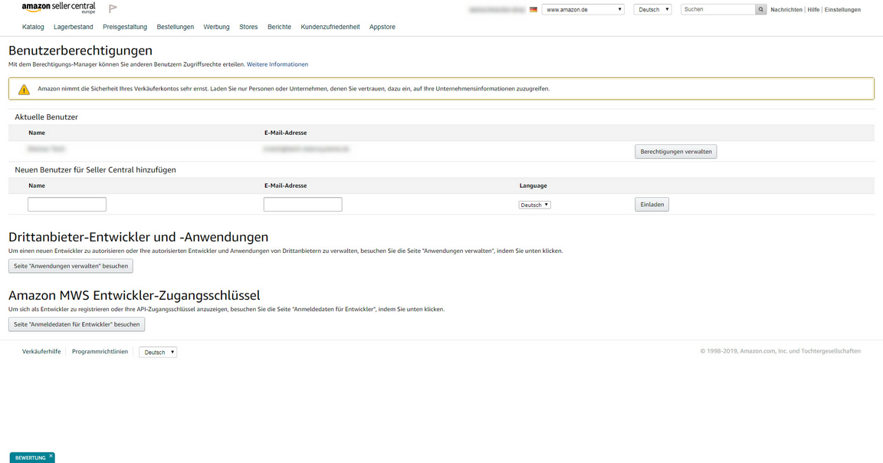The image size is (883, 463).
Task: Click Berechtigungen verwalten button
Action: (676, 152)
